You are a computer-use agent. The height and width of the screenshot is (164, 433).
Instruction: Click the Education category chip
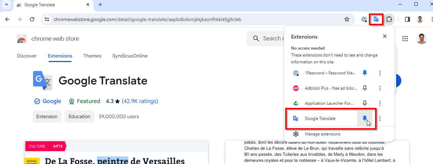click(79, 116)
